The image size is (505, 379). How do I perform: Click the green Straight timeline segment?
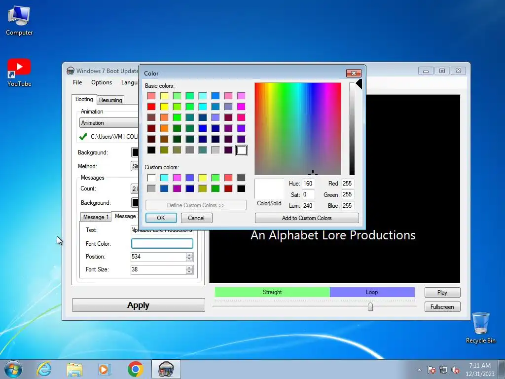click(272, 292)
